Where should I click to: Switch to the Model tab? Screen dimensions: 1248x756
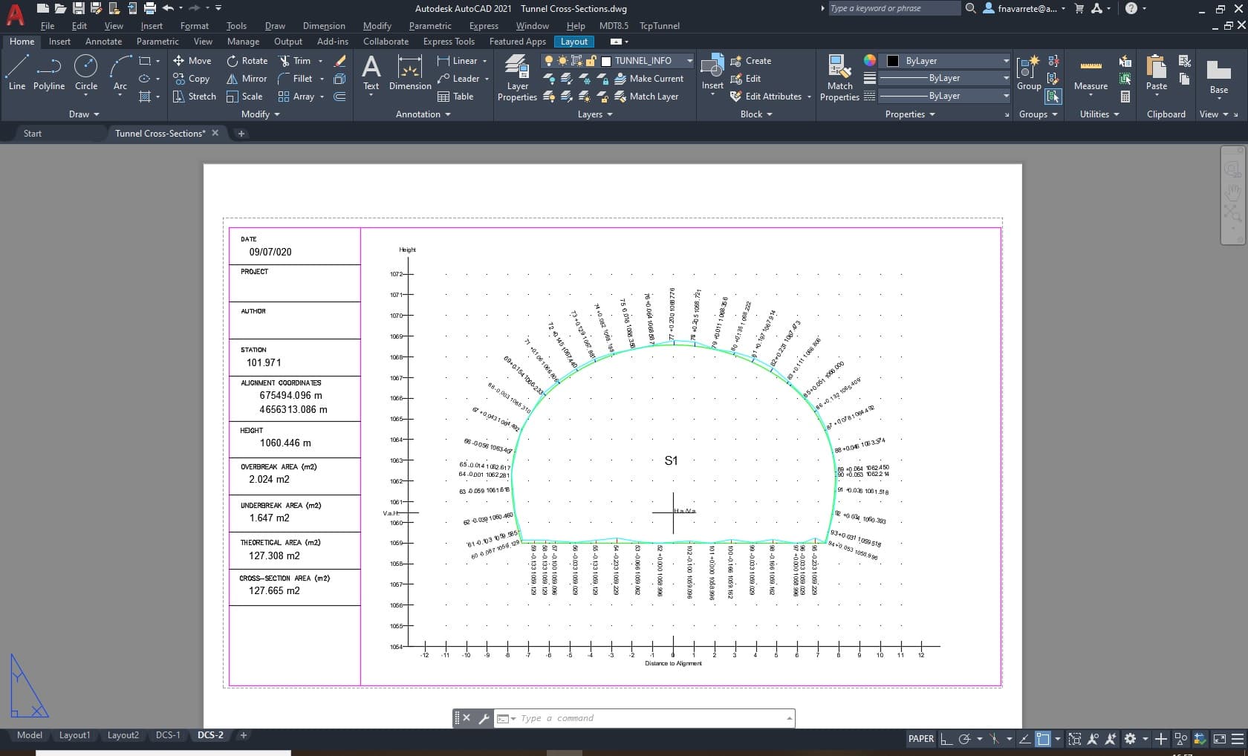pyautogui.click(x=29, y=735)
